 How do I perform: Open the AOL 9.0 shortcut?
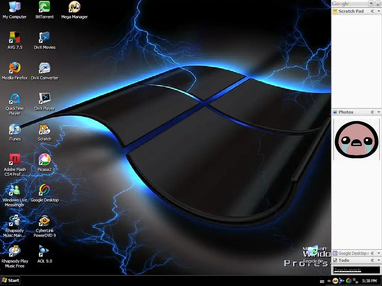[45, 255]
